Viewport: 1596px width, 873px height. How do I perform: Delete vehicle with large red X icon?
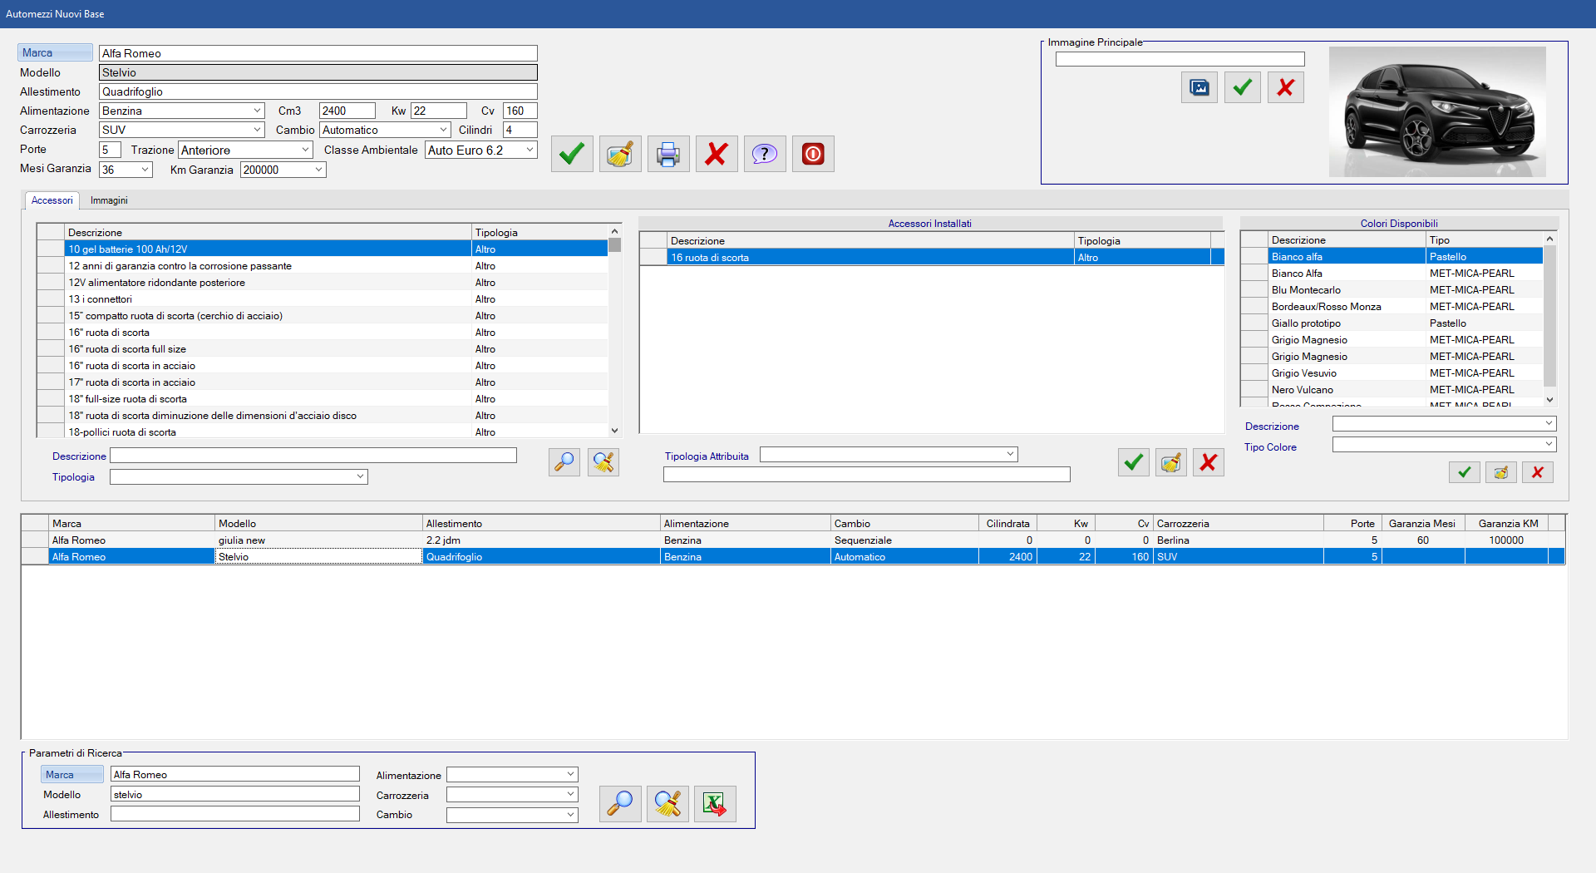(x=717, y=154)
